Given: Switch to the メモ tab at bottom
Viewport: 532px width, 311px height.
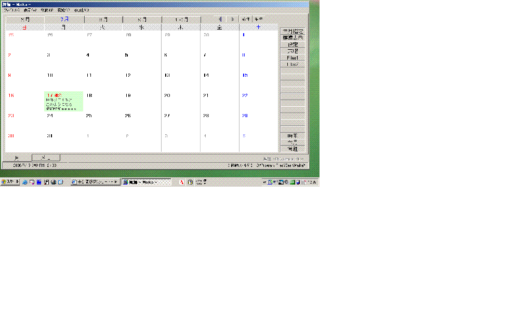Looking at the screenshot, I should click(x=46, y=157).
